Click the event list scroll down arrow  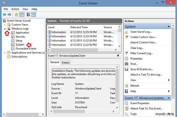click(119, 46)
